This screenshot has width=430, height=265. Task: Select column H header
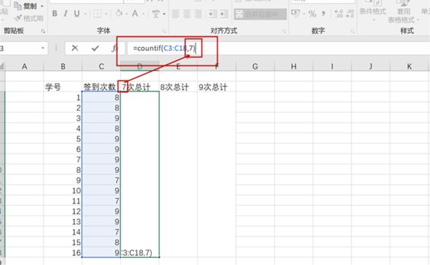(x=293, y=67)
